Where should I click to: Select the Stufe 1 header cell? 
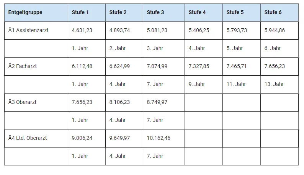[80, 12]
